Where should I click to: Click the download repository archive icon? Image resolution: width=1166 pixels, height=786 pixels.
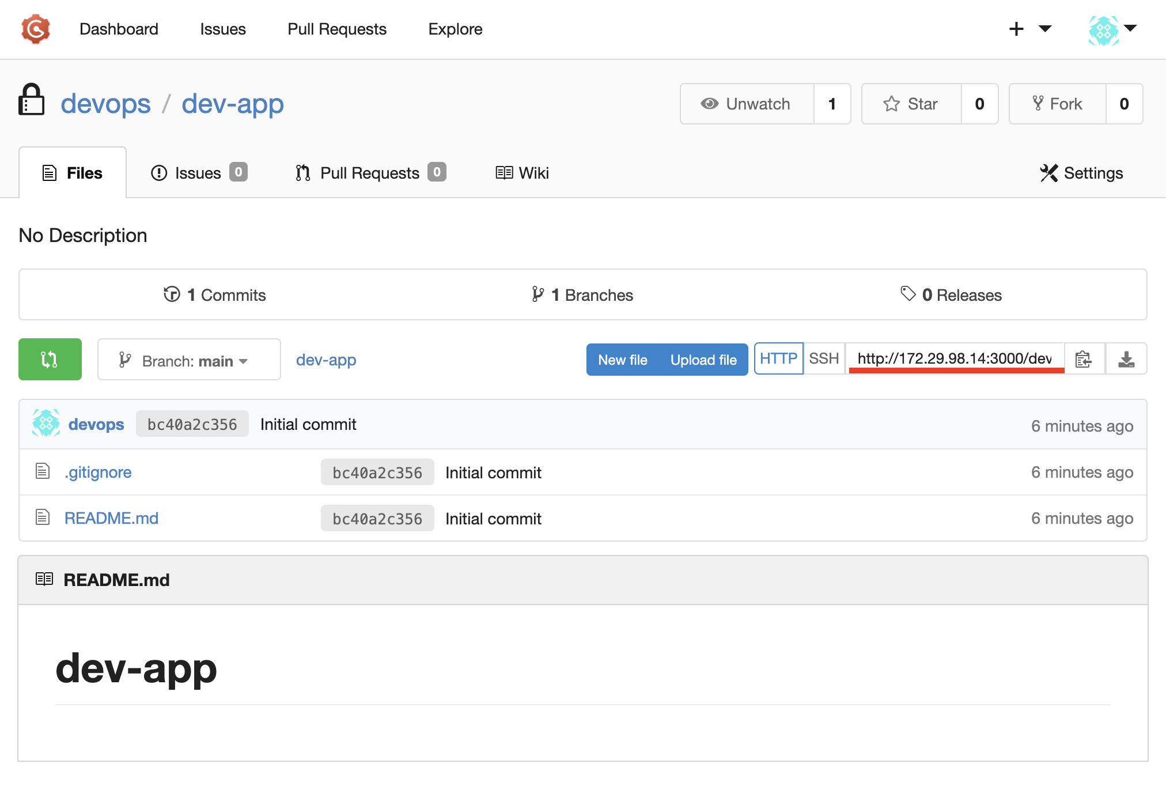click(x=1126, y=359)
